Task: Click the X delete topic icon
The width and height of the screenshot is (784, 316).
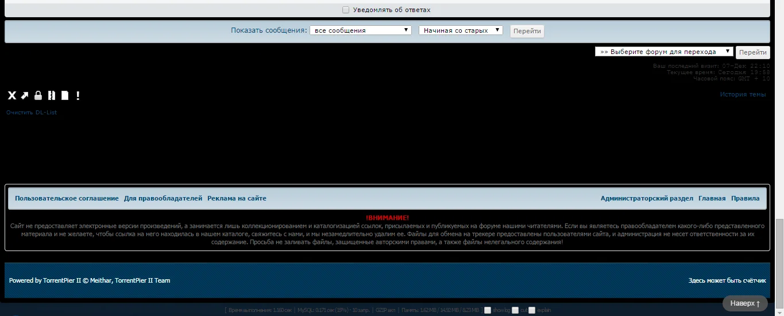Action: pyautogui.click(x=11, y=95)
